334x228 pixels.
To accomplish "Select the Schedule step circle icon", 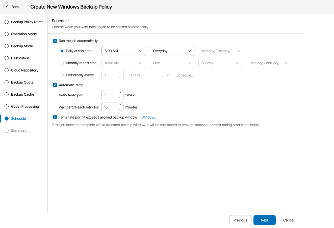I will 7,119.
